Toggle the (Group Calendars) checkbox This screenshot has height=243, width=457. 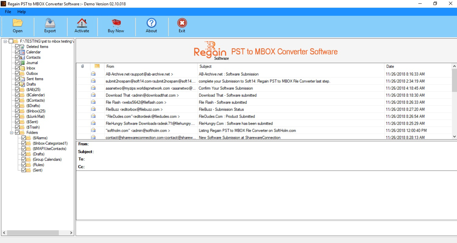24,159
